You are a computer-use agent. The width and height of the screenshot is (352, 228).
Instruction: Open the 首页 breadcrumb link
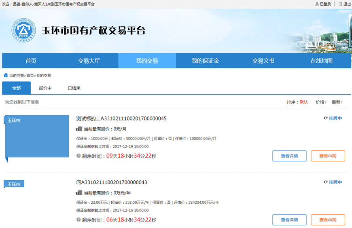click(30, 76)
